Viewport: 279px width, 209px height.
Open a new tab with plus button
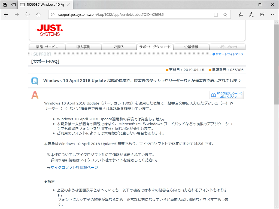(x=77, y=5)
